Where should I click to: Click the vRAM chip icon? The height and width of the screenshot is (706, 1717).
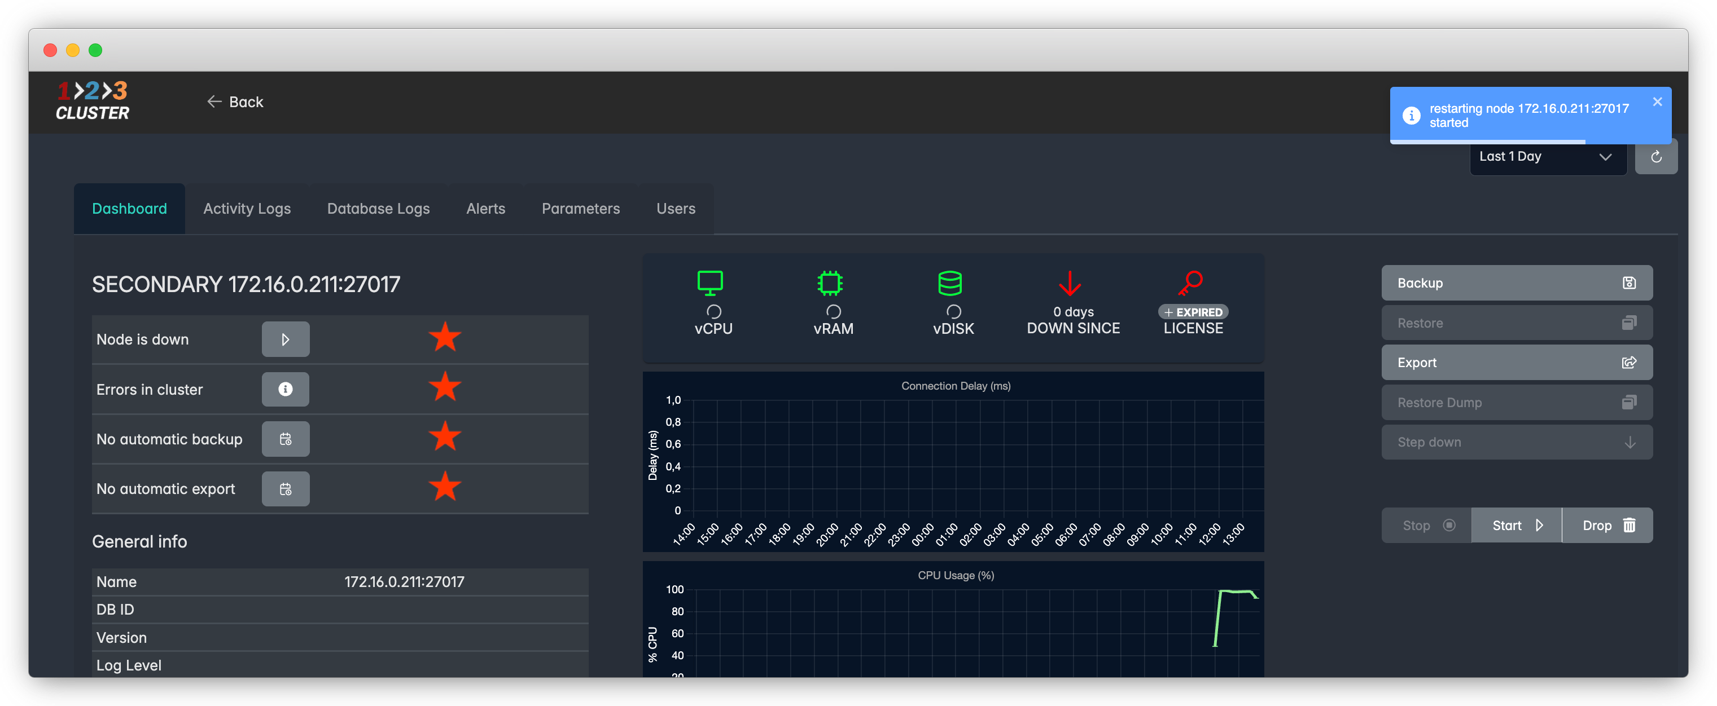pos(830,283)
